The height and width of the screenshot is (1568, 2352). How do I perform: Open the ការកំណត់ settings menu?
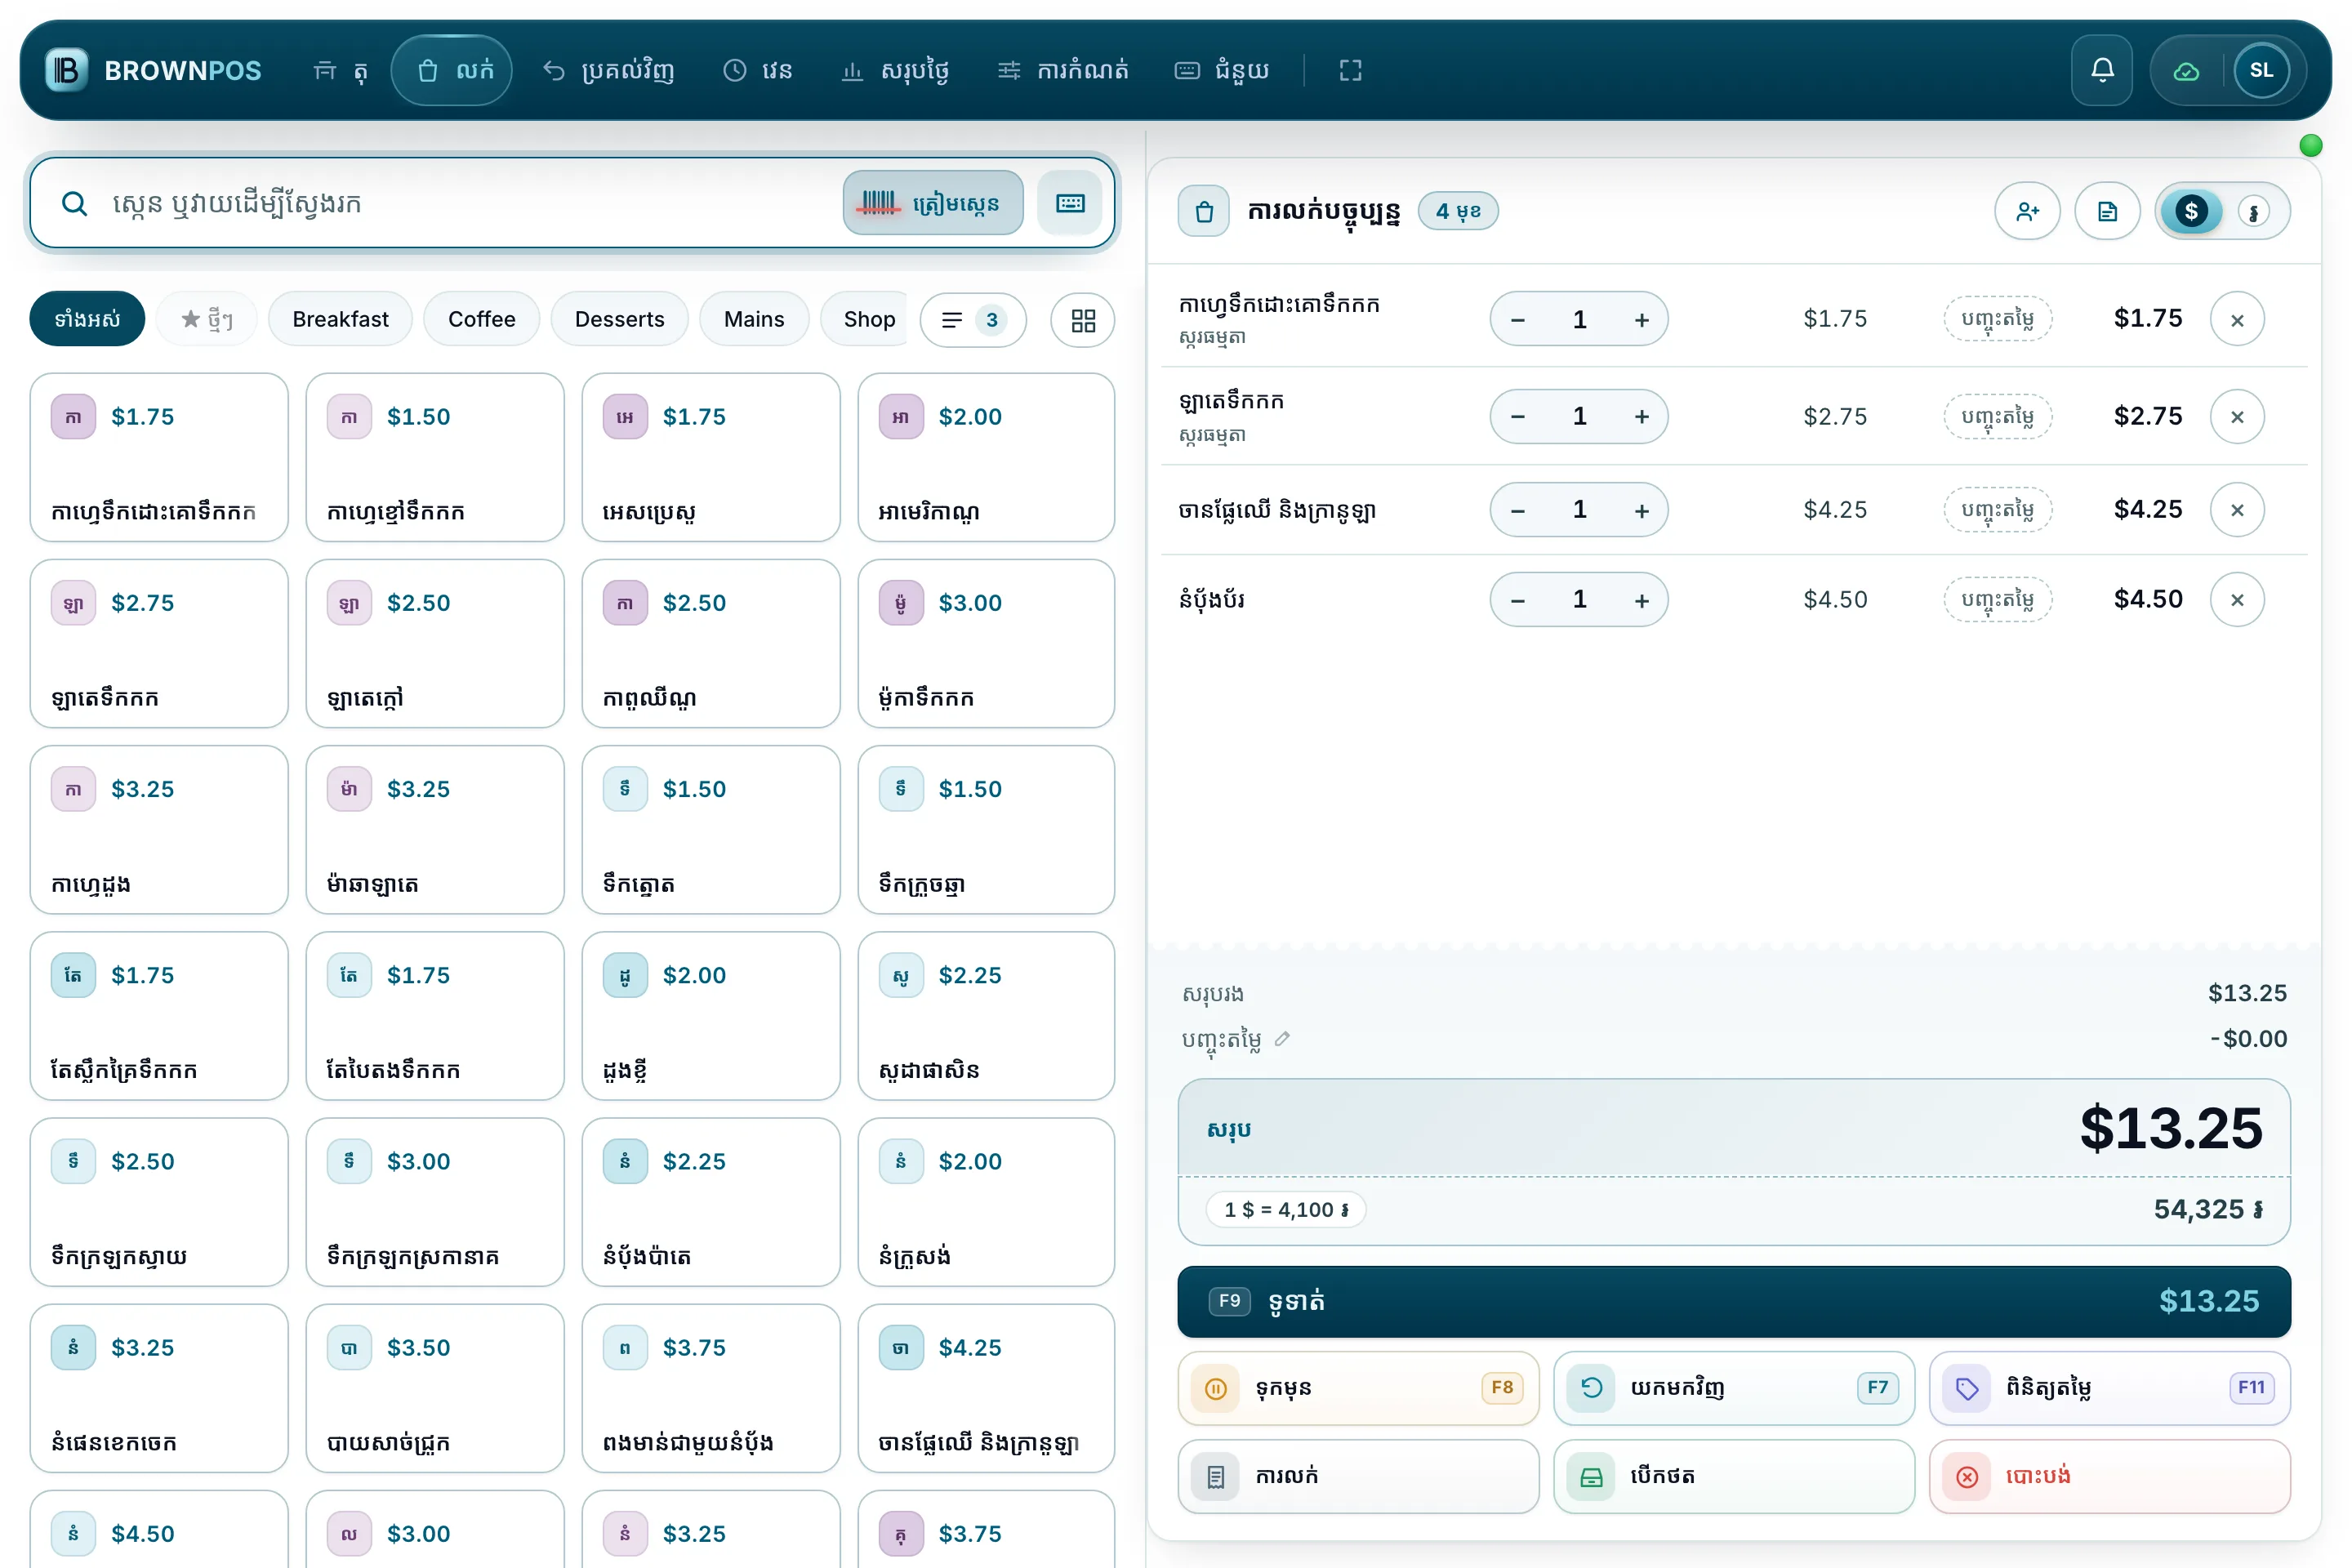coord(1063,70)
